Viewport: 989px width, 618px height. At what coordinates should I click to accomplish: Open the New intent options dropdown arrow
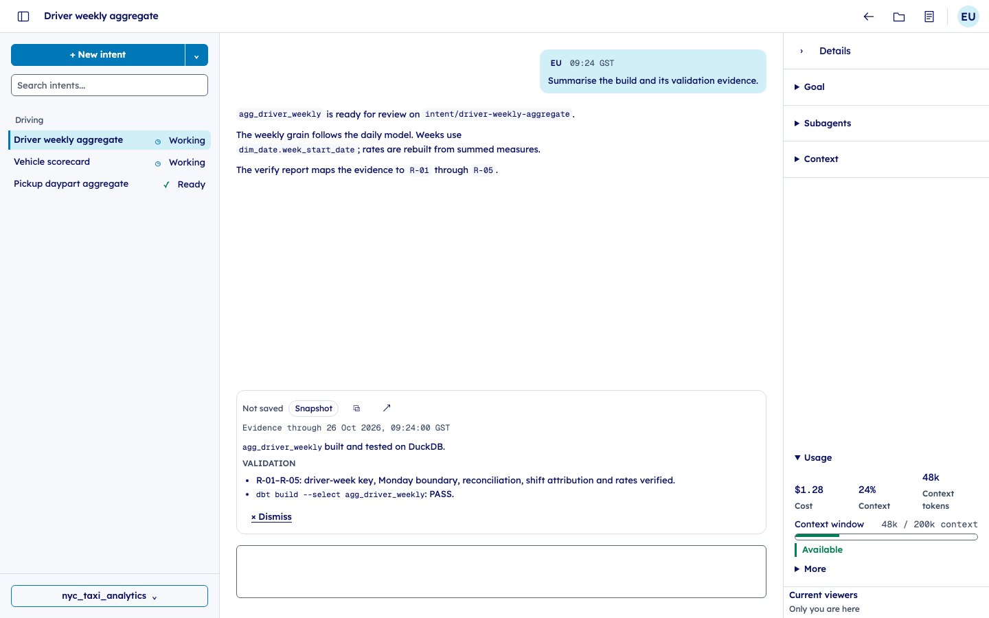click(x=196, y=55)
